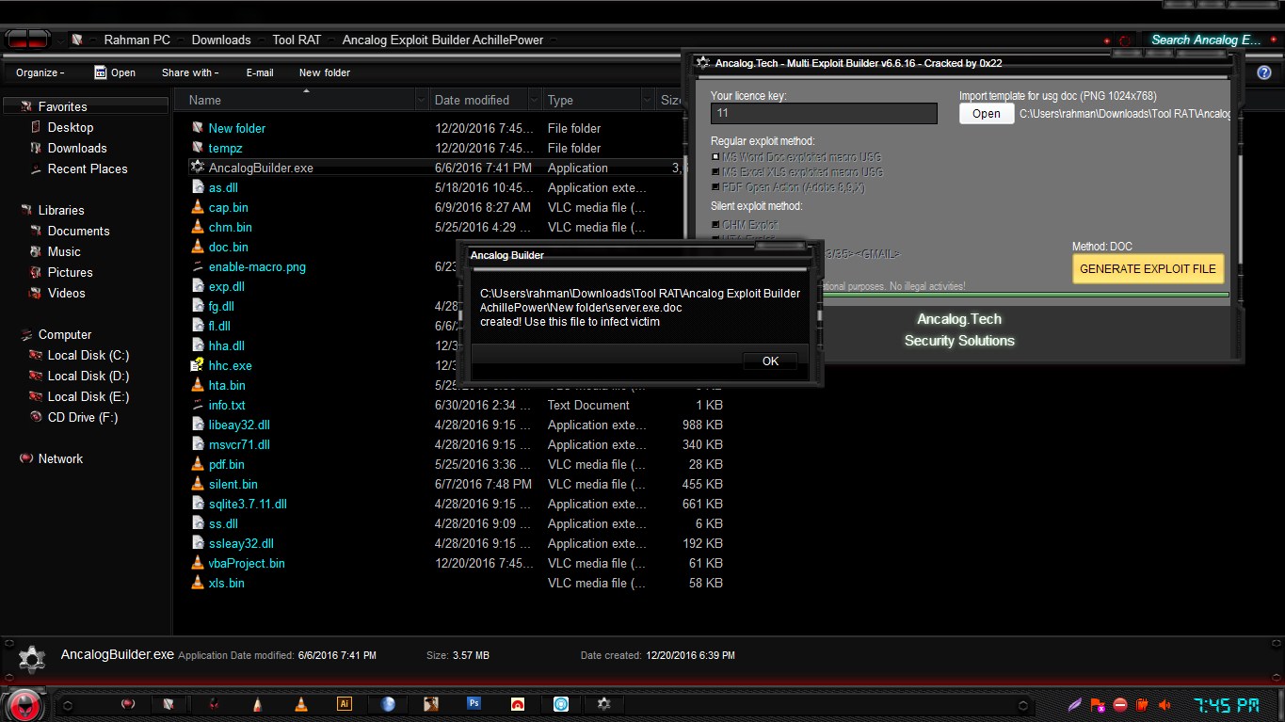
Task: Click the DLL icon beside as.dll
Action: pos(198,187)
